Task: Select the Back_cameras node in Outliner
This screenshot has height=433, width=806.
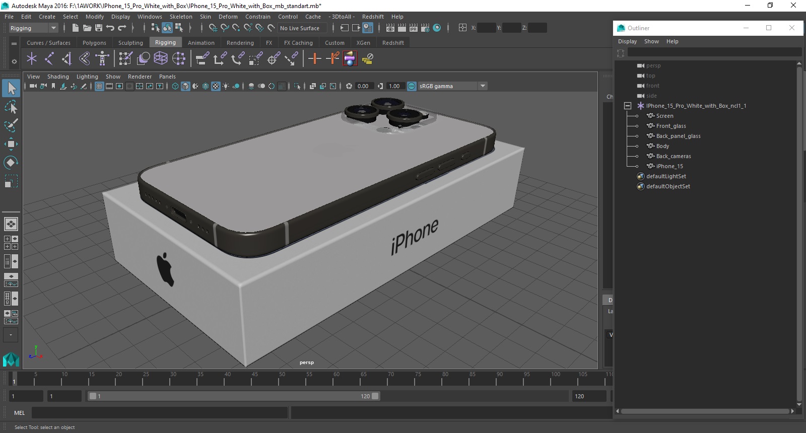Action: 673,156
